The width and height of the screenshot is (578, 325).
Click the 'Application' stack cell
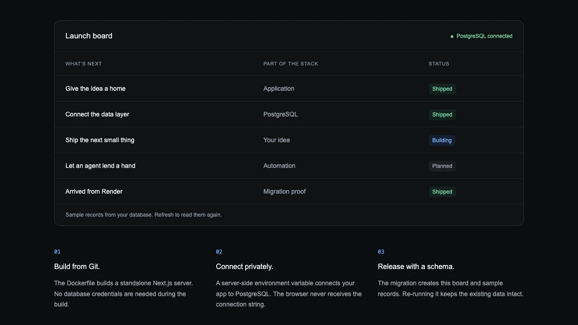(x=279, y=88)
